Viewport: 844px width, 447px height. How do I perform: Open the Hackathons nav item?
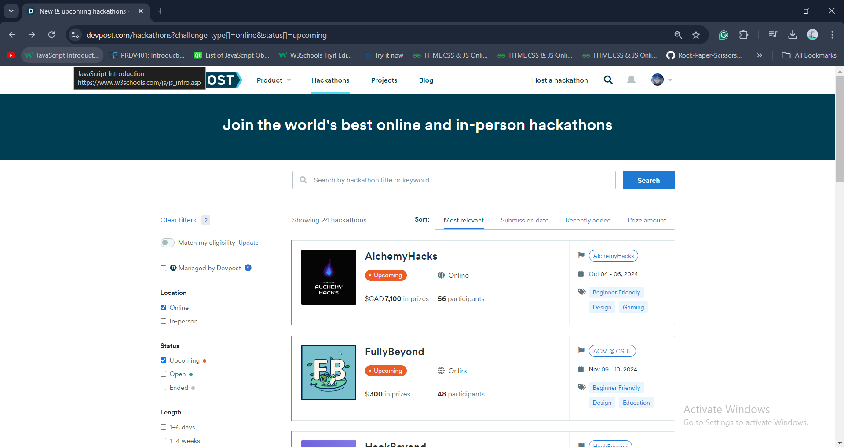[x=330, y=80]
